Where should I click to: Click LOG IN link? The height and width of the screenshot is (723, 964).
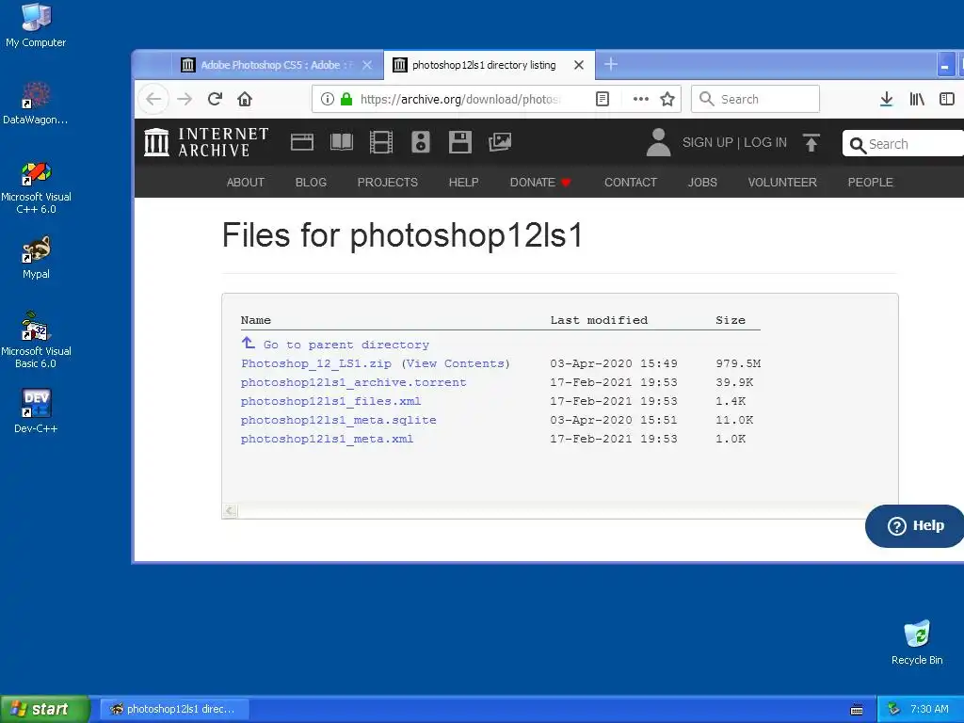(765, 142)
